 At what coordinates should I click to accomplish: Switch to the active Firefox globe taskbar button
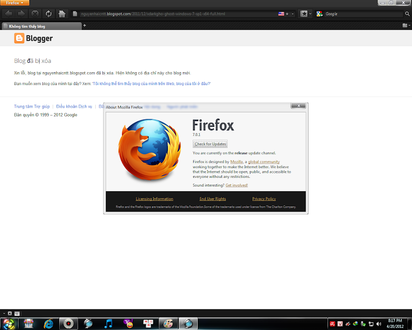188,324
